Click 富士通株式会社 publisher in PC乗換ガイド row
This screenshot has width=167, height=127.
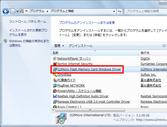tap(151, 80)
